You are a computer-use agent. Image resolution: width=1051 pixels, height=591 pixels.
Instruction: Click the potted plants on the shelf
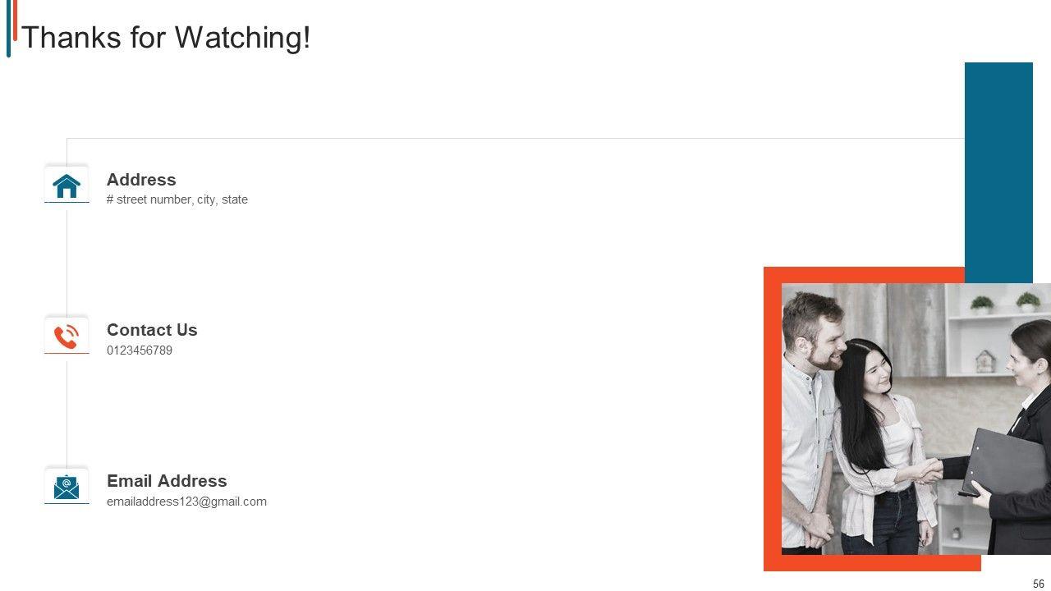click(1005, 304)
